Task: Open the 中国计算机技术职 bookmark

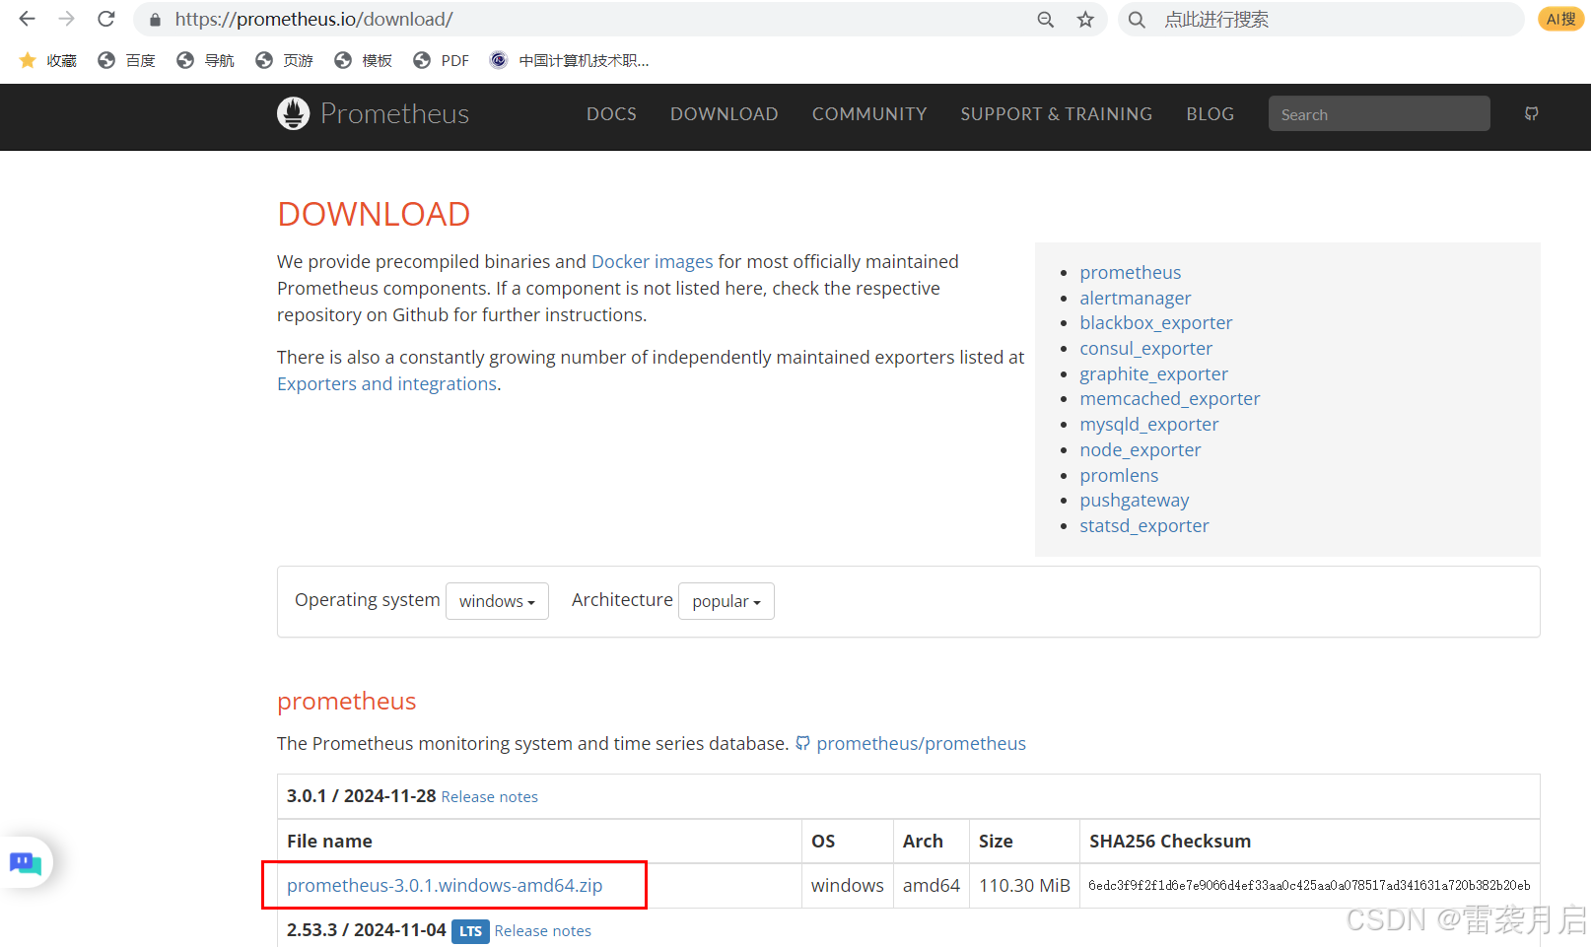Action: point(570,60)
